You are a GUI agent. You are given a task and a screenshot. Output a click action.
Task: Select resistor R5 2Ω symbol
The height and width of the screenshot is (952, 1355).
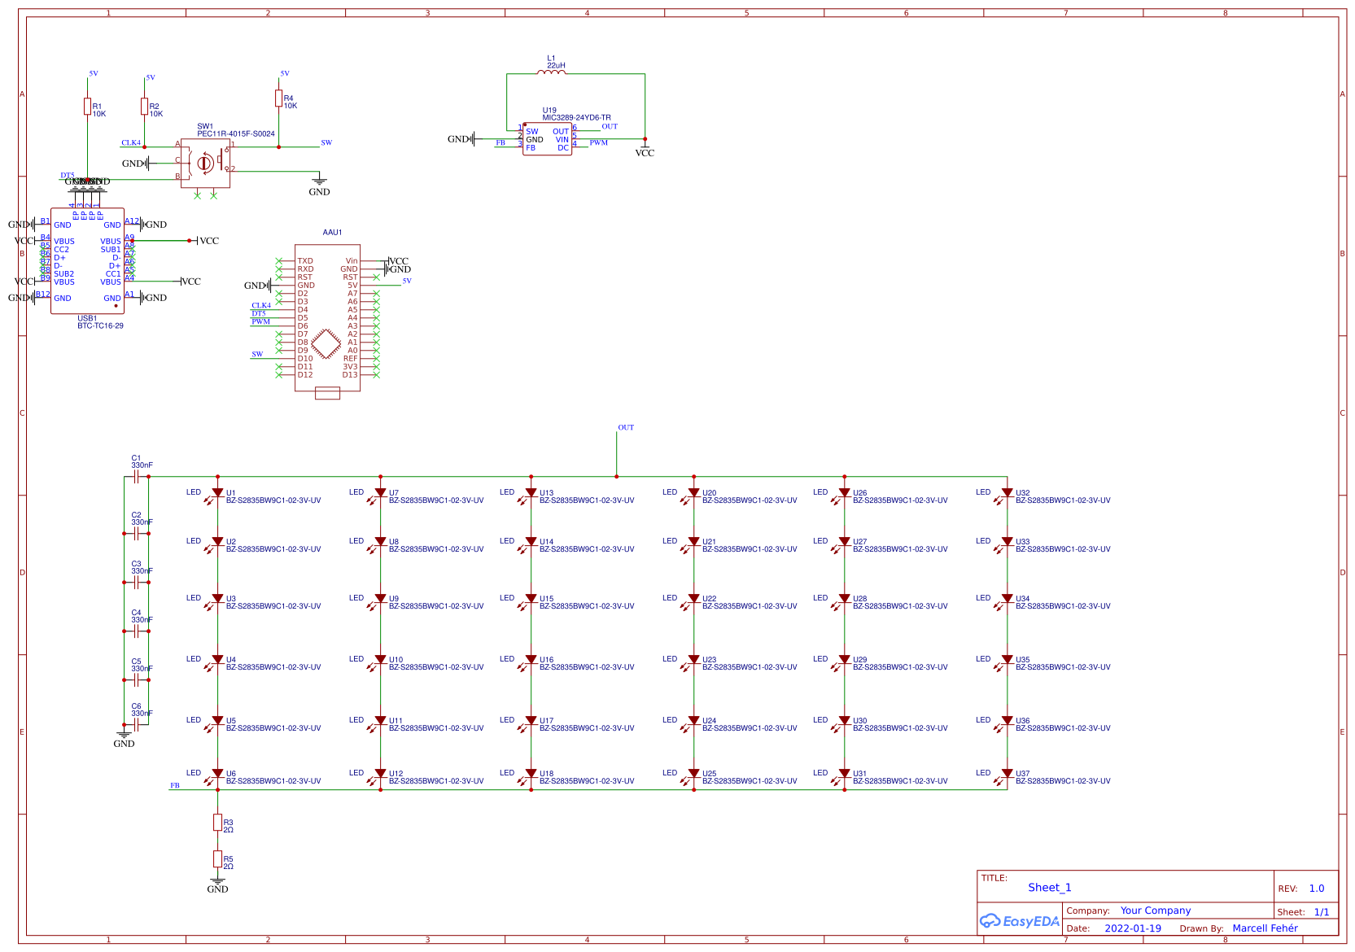pyautogui.click(x=217, y=859)
